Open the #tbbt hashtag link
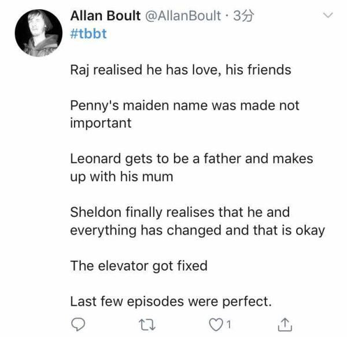 tap(88, 34)
